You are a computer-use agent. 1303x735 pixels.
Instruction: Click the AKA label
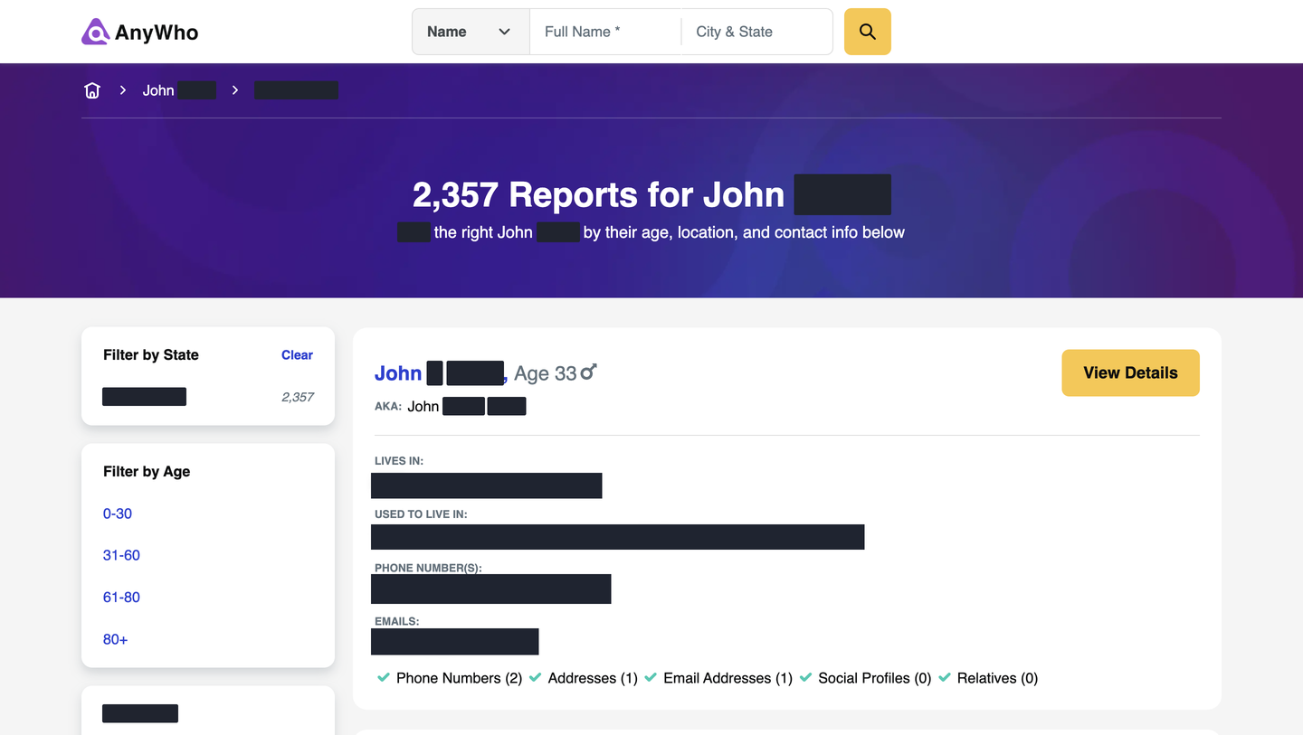click(x=388, y=407)
